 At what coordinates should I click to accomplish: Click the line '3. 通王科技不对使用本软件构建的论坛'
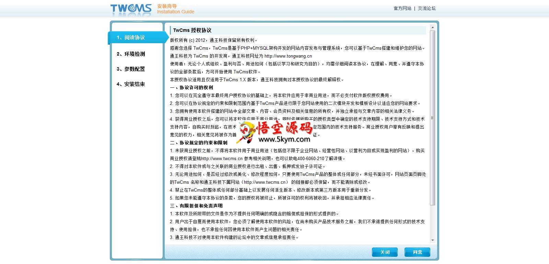click(234, 237)
